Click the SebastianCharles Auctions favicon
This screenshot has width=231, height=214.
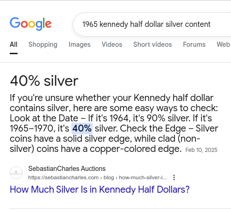pyautogui.click(x=16, y=173)
